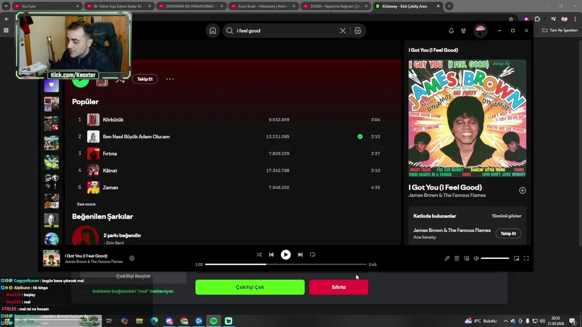Image resolution: width=582 pixels, height=327 pixels.
Task: Bookmark this page star icon
Action: click(511, 19)
